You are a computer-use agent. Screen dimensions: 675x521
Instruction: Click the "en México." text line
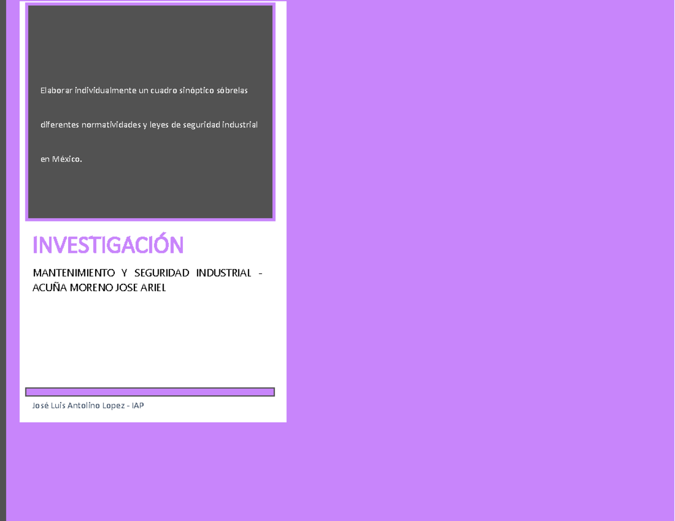pyautogui.click(x=61, y=159)
